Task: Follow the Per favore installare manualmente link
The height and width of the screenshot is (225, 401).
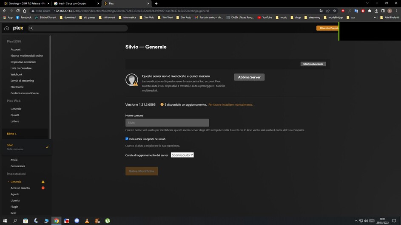Action: (230, 104)
